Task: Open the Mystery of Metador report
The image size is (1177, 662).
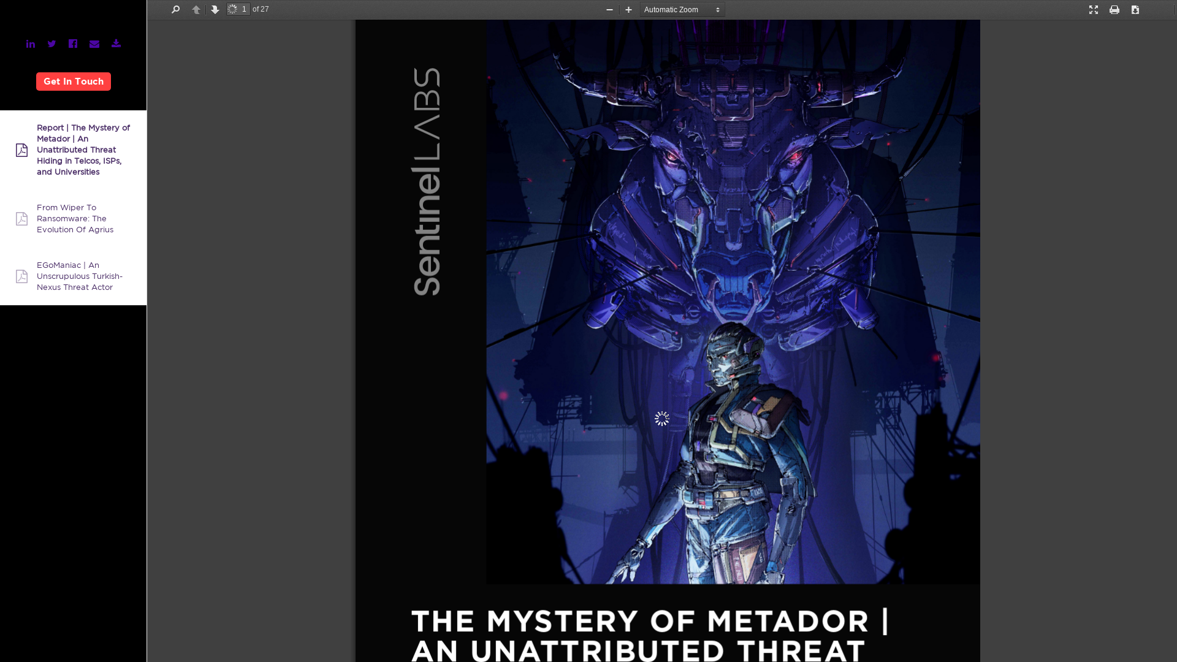Action: (83, 150)
